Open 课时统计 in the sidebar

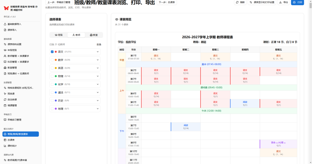click(x=21, y=146)
